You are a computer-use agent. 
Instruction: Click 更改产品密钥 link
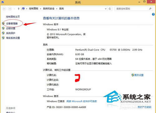(x=144, y=107)
